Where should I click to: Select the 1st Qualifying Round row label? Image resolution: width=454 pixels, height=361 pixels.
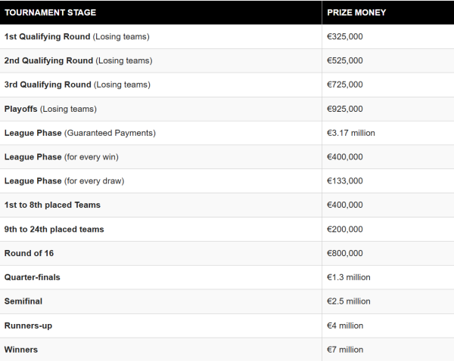pyautogui.click(x=76, y=37)
